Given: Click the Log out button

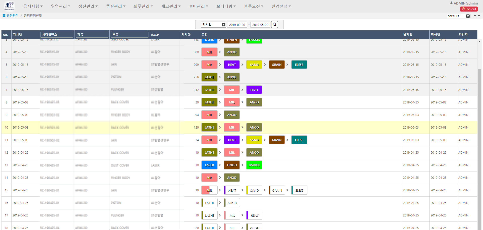Looking at the screenshot, I should 469,9.
